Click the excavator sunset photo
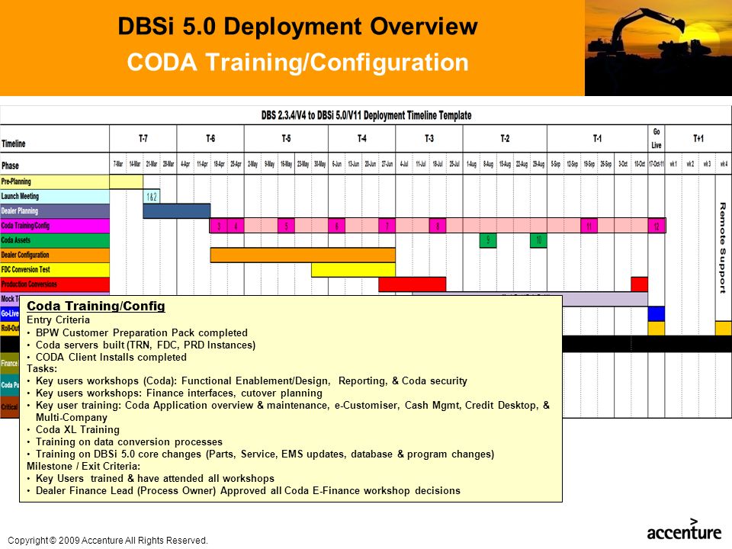 click(658, 48)
